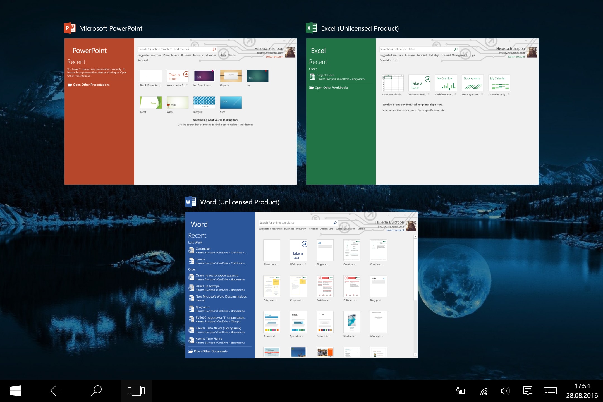Open Other Workbooks in Excel
603x402 pixels.
coord(329,88)
